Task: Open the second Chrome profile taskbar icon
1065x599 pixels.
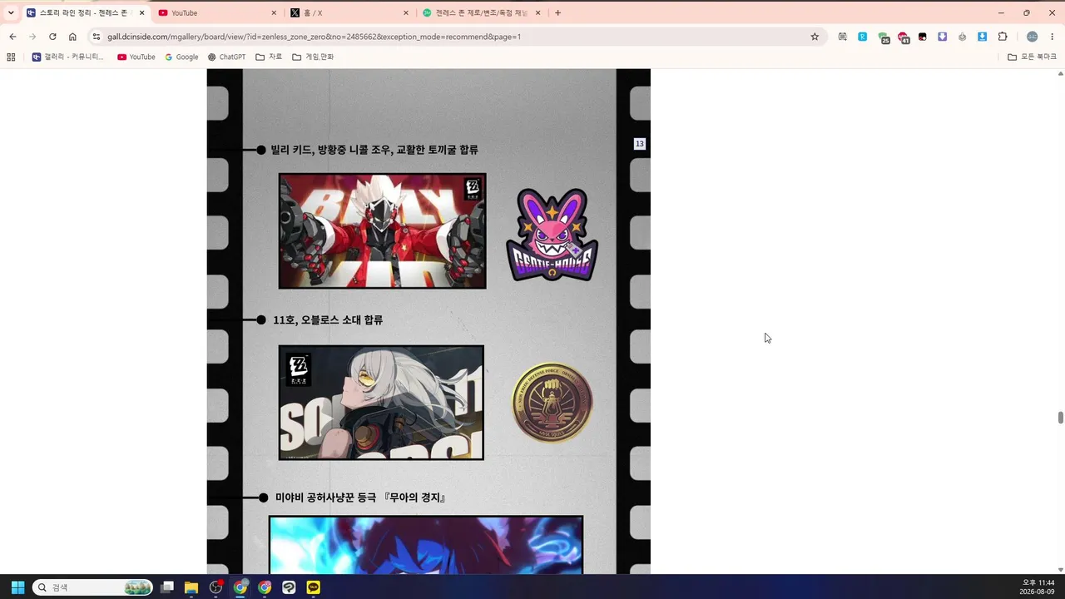Action: coord(265,587)
